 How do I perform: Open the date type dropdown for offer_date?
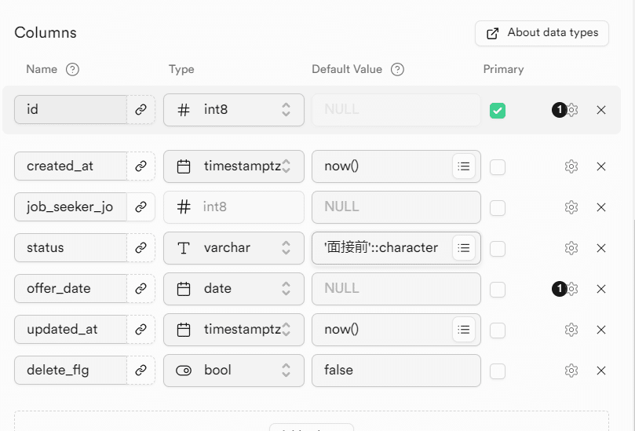pos(233,289)
